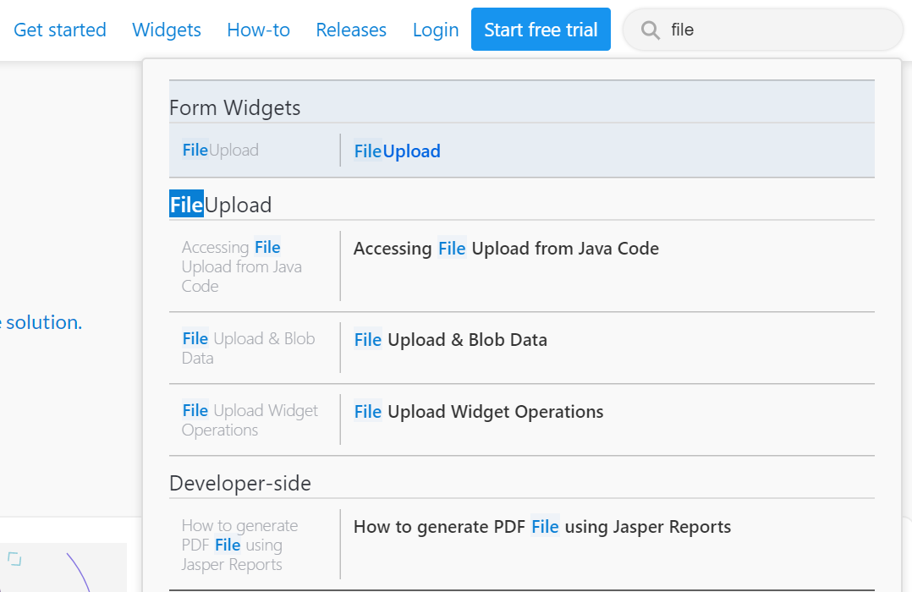
Task: Open the Releases page
Action: point(351,30)
